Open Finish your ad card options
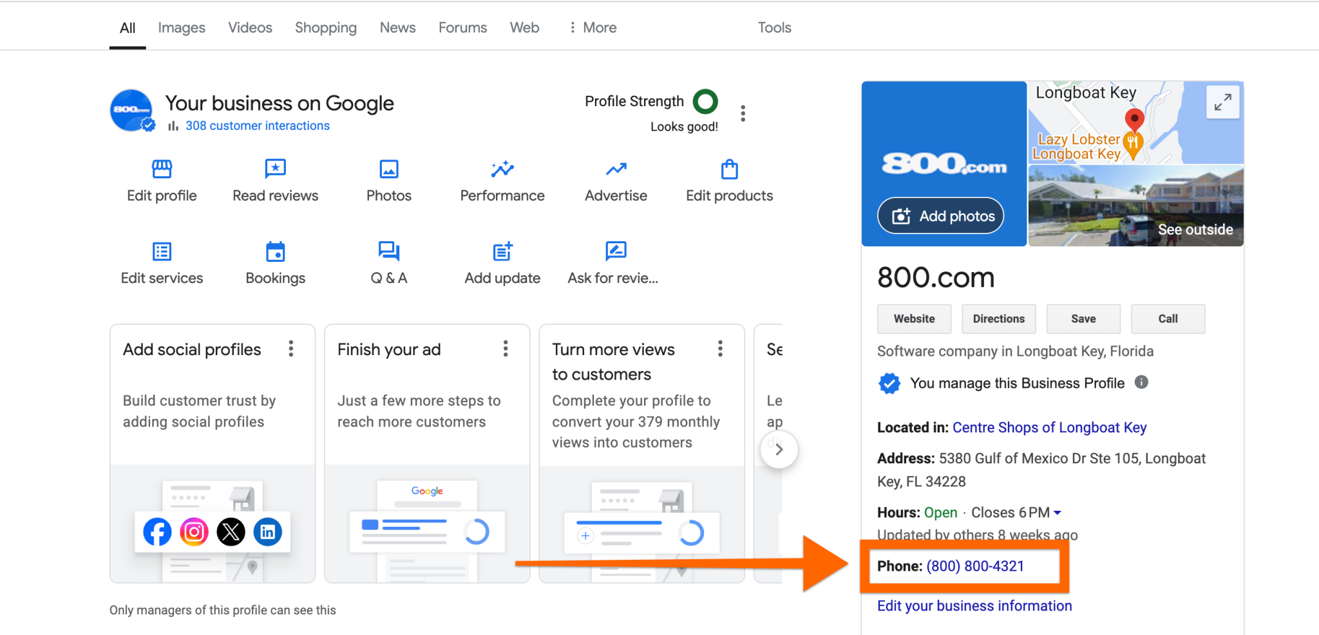Image resolution: width=1319 pixels, height=635 pixels. pyautogui.click(x=506, y=349)
